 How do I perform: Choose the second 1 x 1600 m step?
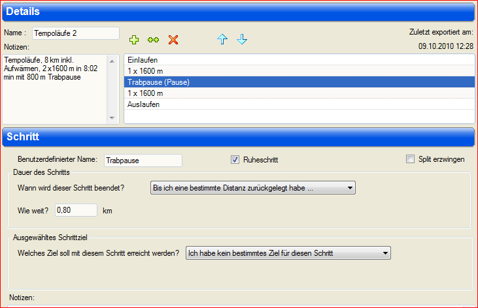[x=299, y=93]
